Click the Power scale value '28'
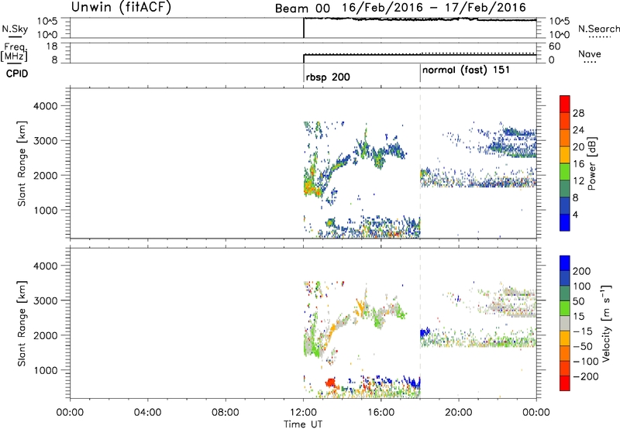620x429 pixels. click(x=578, y=113)
